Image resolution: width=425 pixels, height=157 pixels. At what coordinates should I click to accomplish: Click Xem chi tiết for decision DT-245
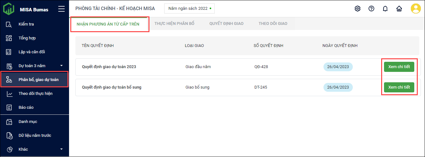pos(399,87)
